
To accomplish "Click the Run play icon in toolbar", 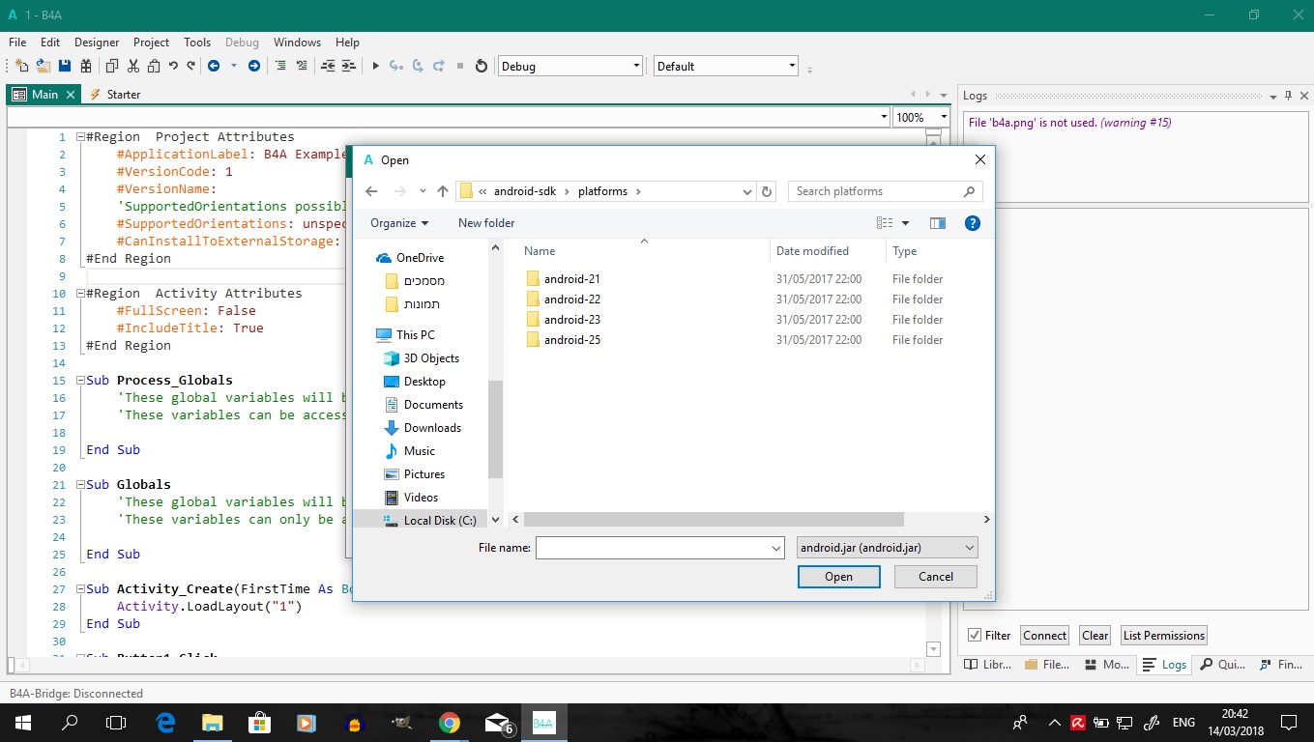I will [x=376, y=66].
